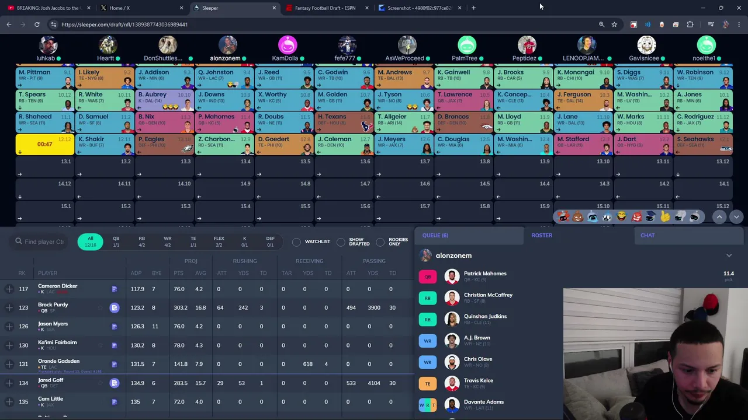Open Jason Myers' news note icon

coord(115,326)
